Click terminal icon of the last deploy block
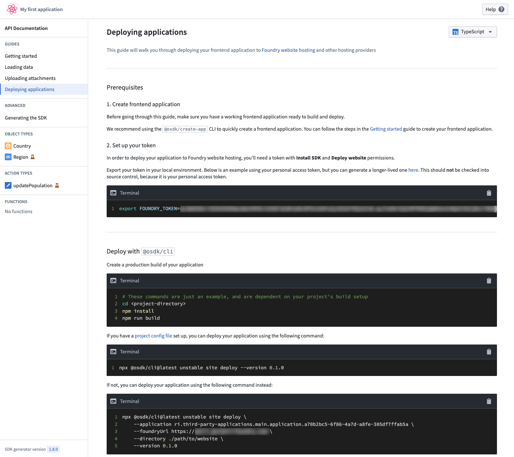Screen dimensions: 514x457 pyautogui.click(x=113, y=401)
